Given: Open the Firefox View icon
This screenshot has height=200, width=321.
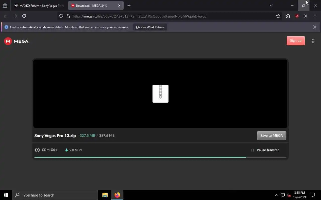Looking at the screenshot, I should pyautogui.click(x=5, y=5).
